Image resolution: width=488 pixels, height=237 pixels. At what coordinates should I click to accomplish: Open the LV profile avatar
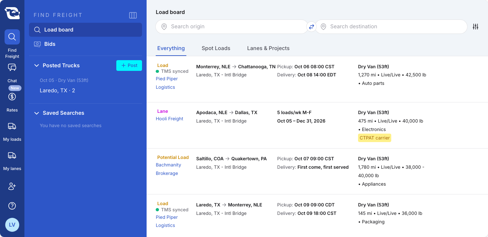coord(12,225)
